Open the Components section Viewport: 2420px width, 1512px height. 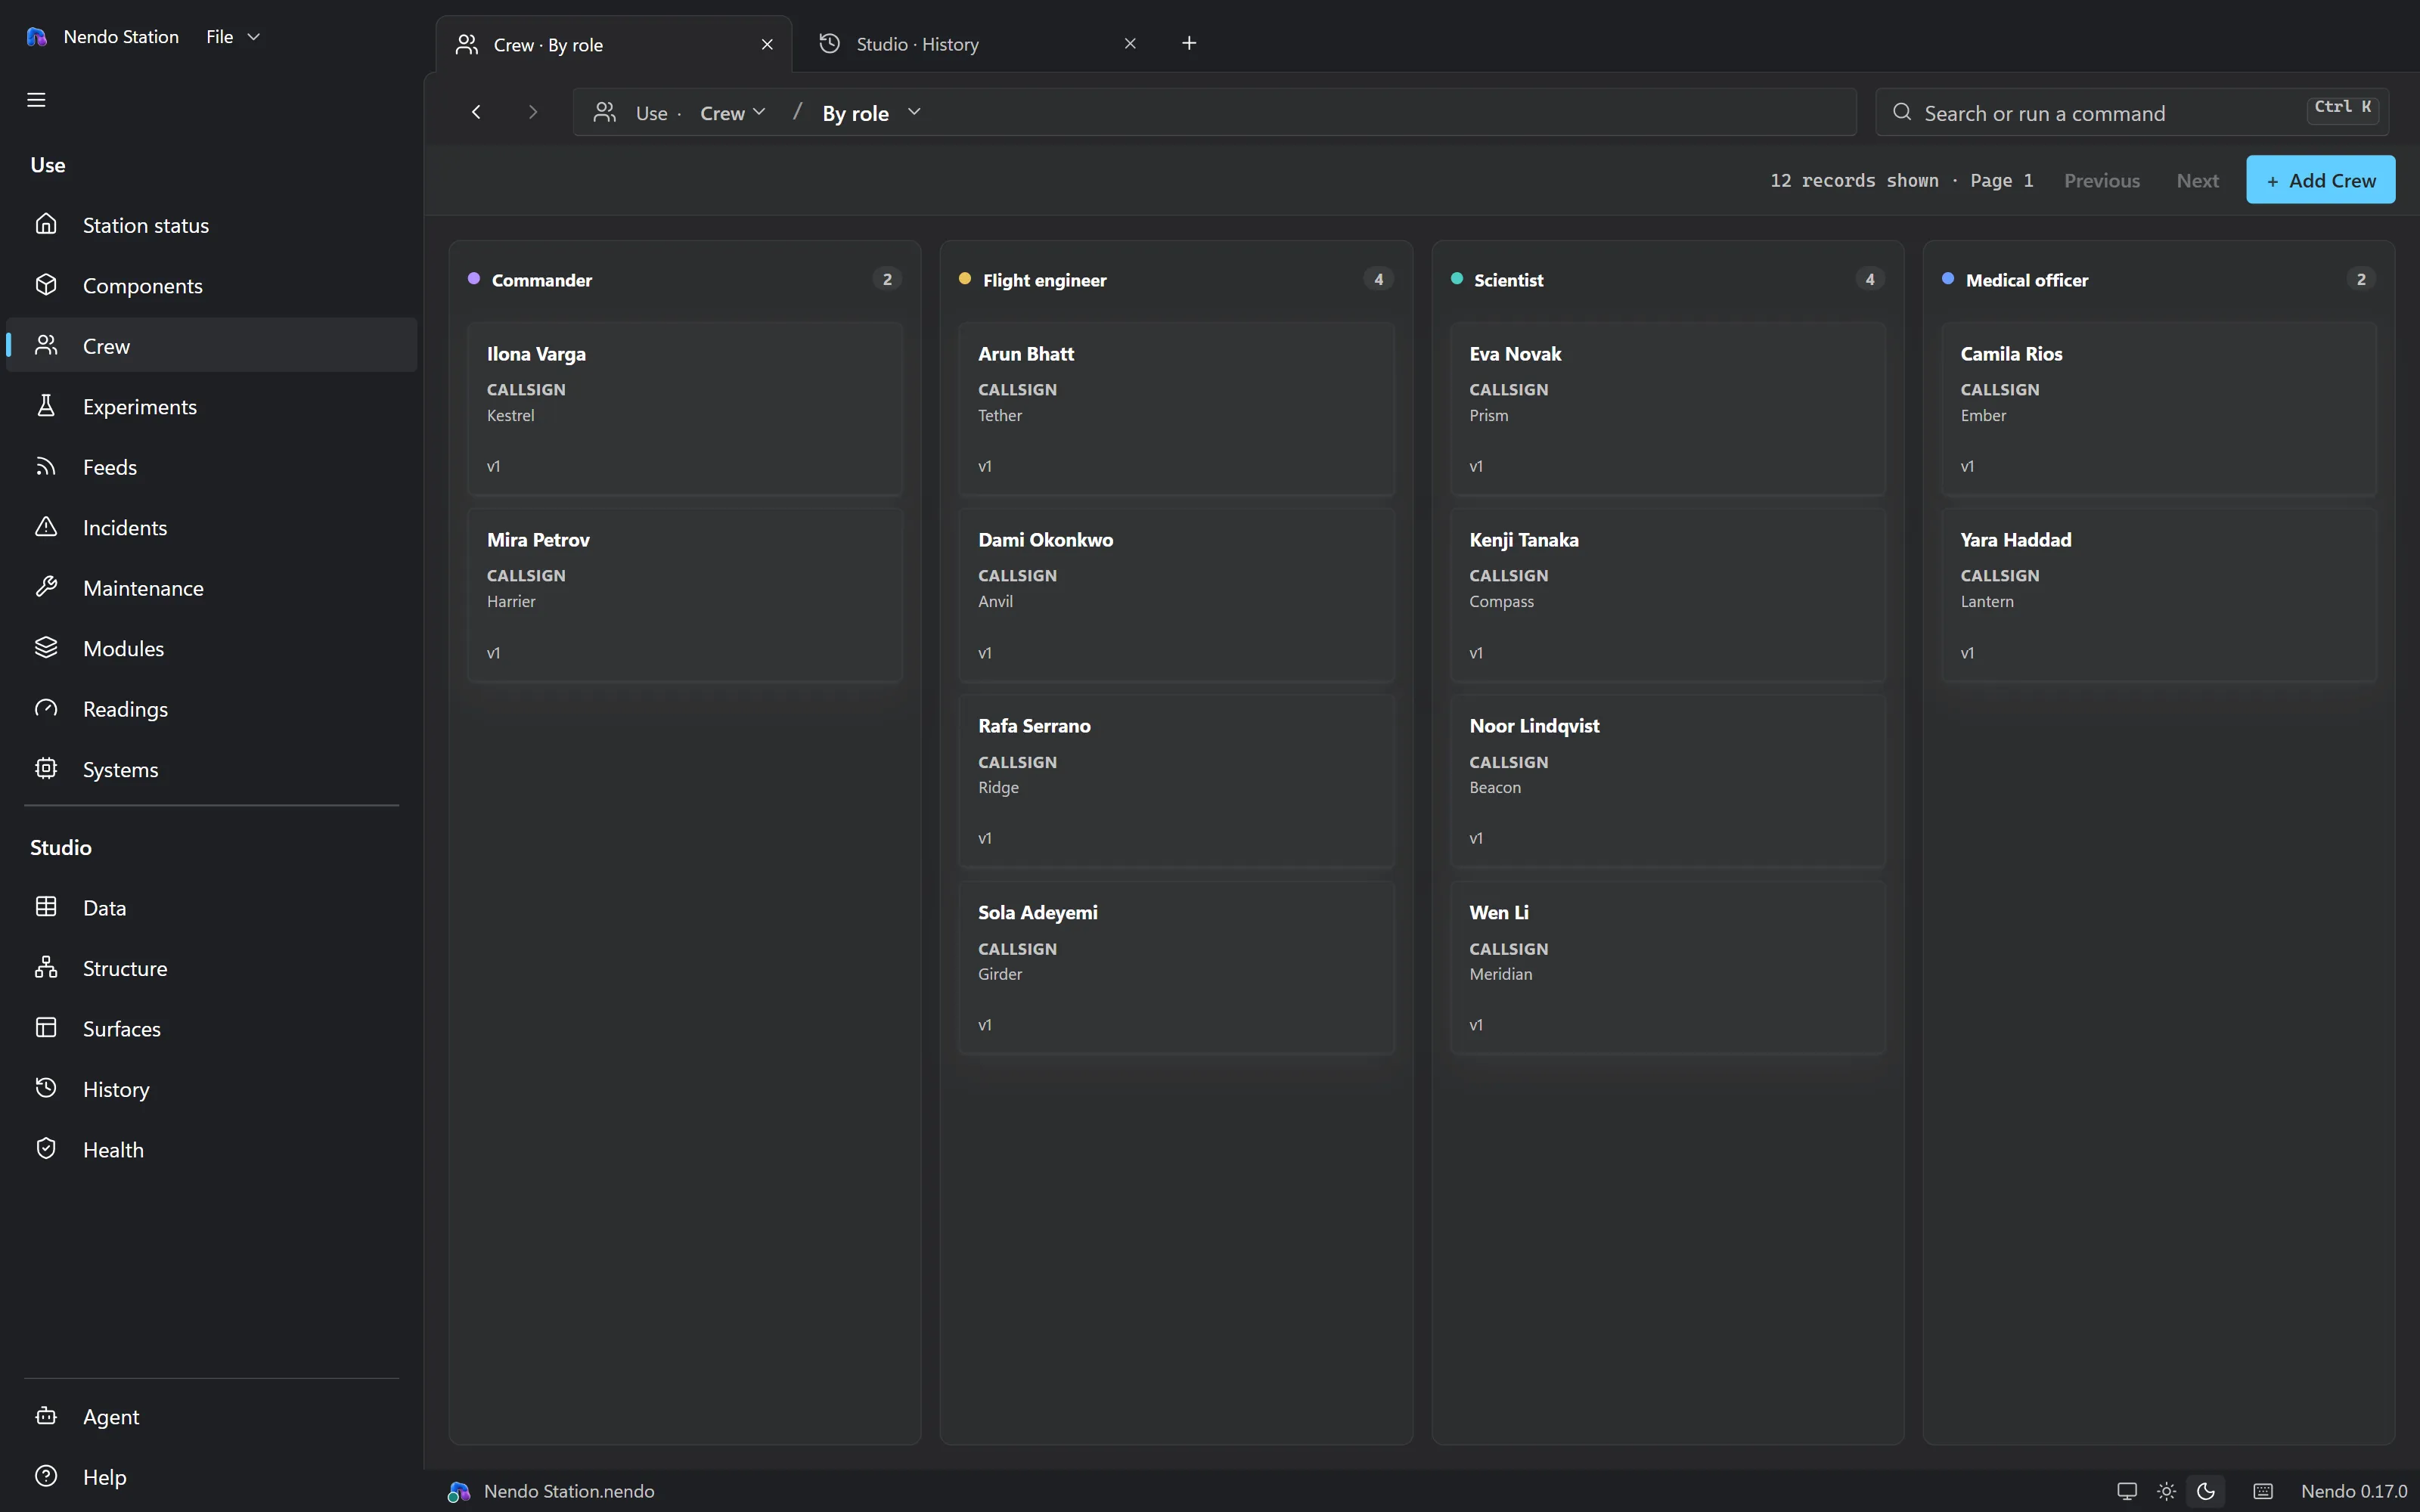(211, 286)
